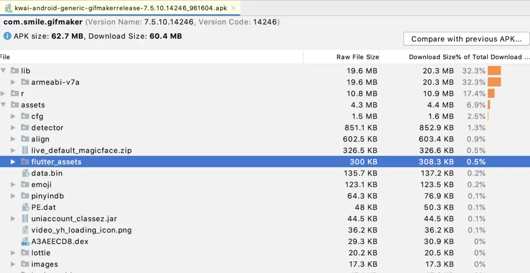This screenshot has width=530, height=273.
Task: Click the video_yh_loading_icon.png file icon
Action: [x=25, y=230]
